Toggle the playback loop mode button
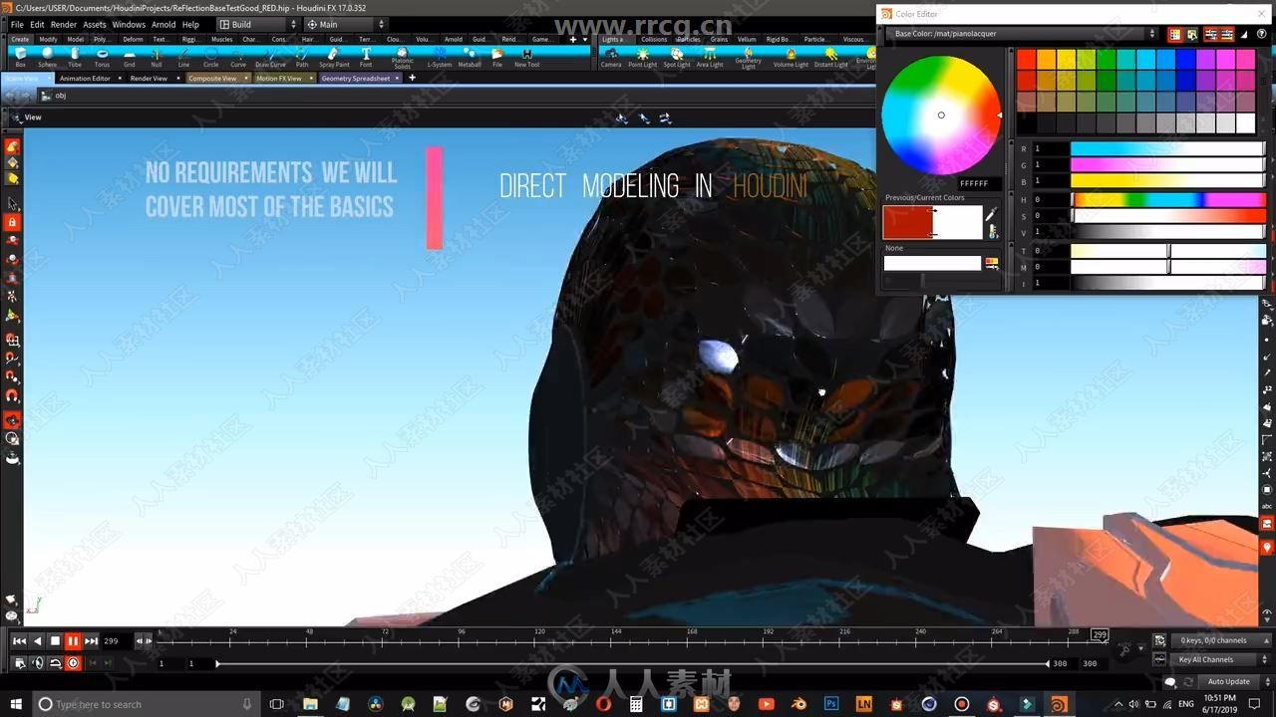 (56, 663)
